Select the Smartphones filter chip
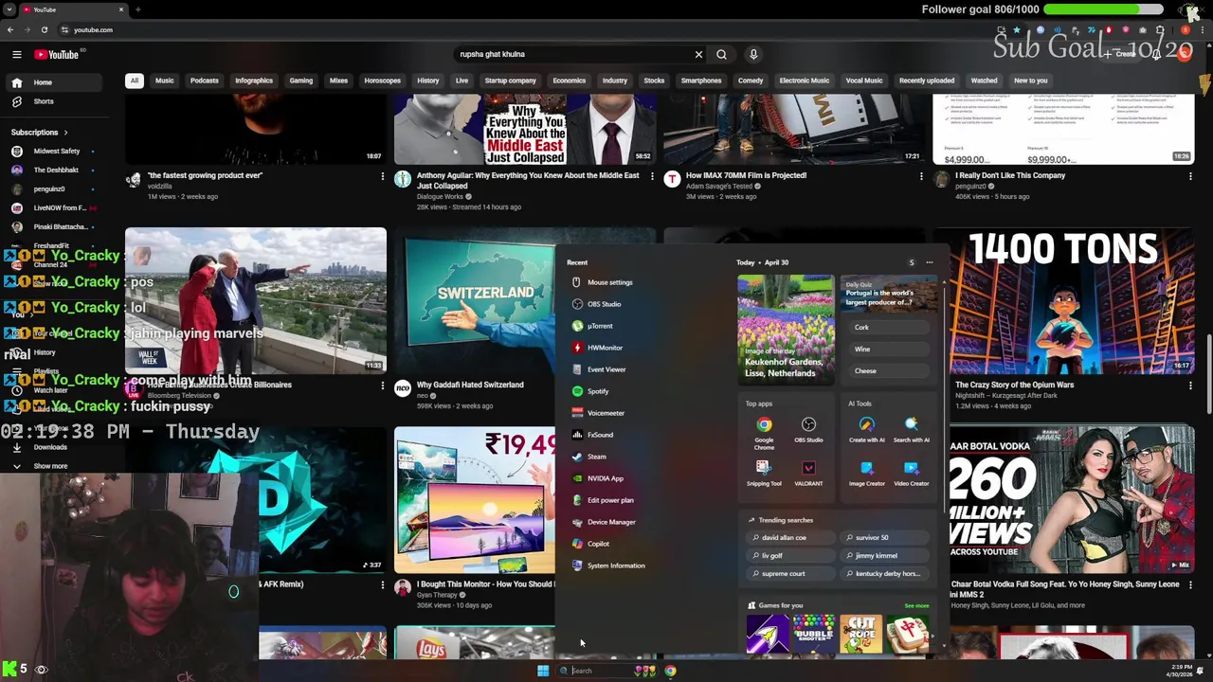 point(701,81)
